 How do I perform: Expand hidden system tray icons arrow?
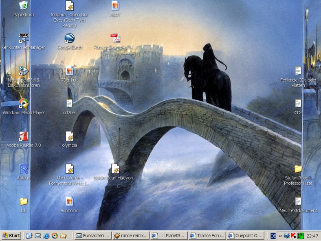(280, 236)
